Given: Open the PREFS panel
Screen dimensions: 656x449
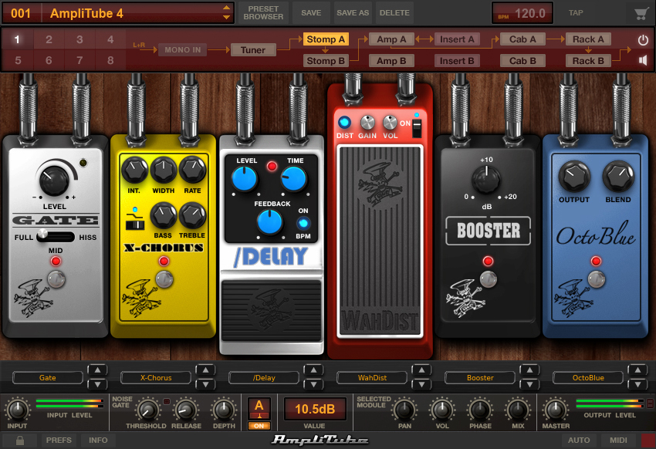Looking at the screenshot, I should pyautogui.click(x=59, y=441).
